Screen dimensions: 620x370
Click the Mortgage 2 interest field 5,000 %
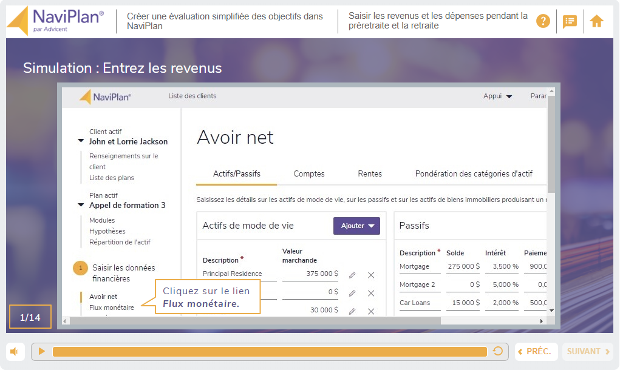coord(502,284)
